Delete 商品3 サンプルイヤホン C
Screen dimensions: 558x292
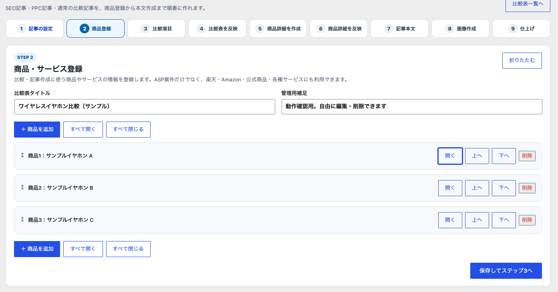527,220
